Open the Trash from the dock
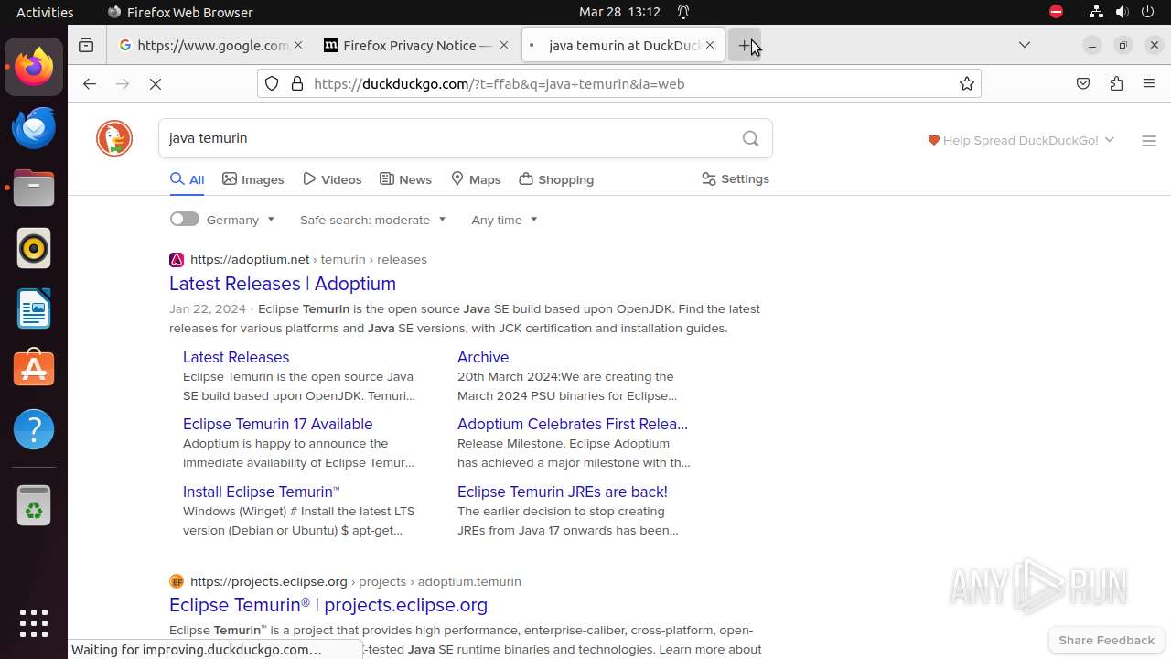1171x659 pixels. tap(34, 505)
